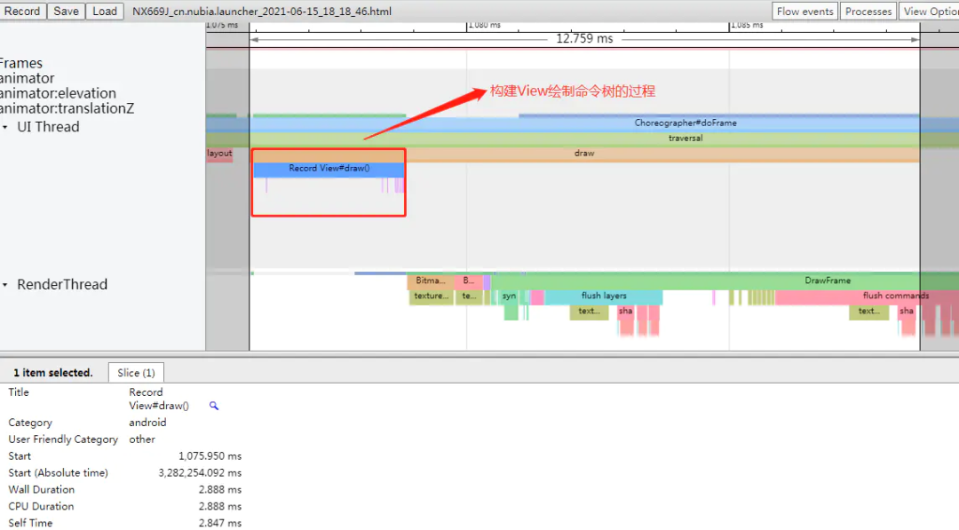Collapse the UI Thread track
Screen dimensions: 959x530
(5, 127)
